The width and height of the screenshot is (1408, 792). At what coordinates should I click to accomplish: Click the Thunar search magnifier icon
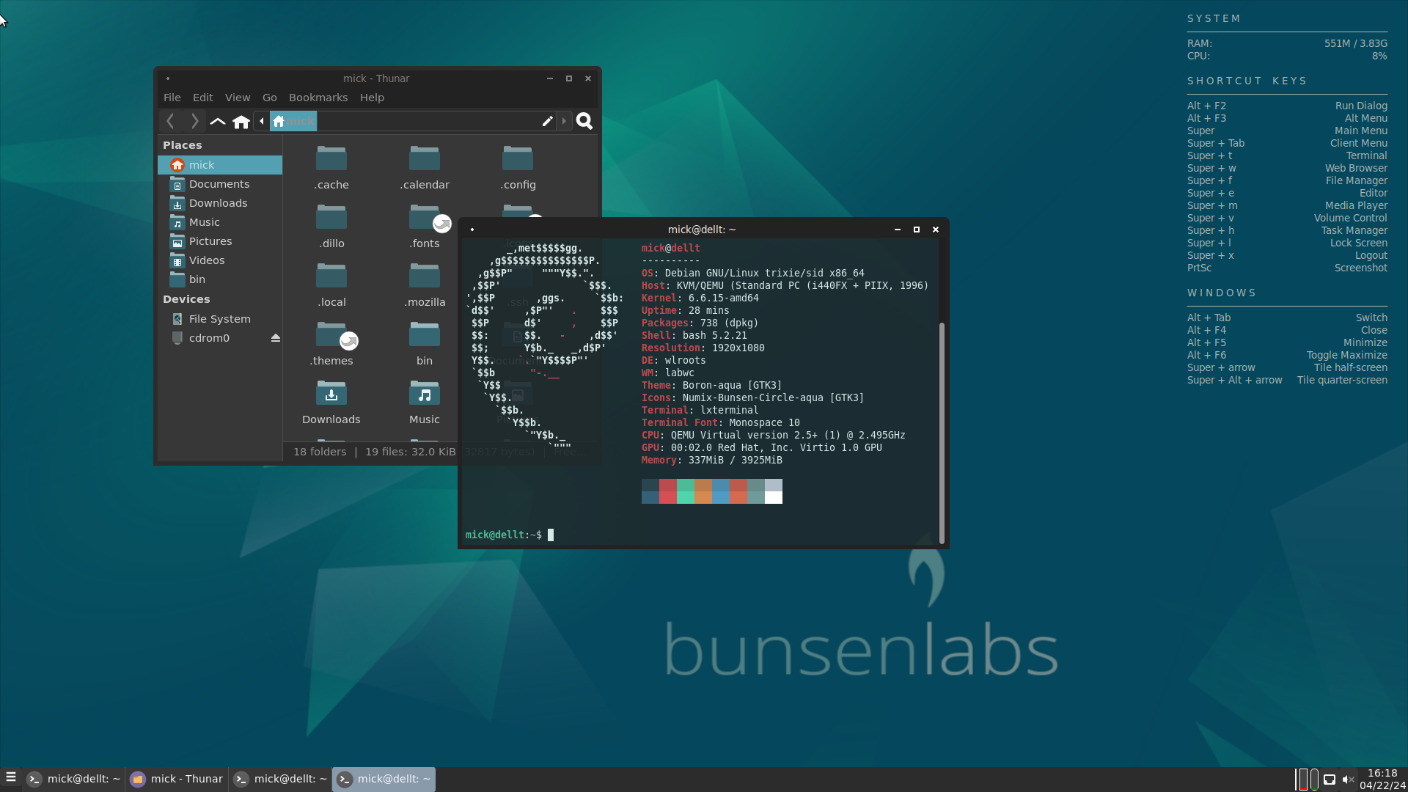[584, 122]
